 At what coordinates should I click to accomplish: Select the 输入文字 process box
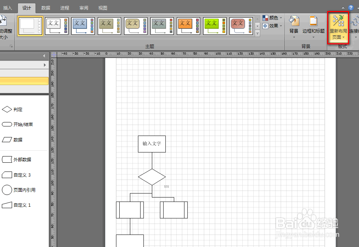(x=152, y=144)
